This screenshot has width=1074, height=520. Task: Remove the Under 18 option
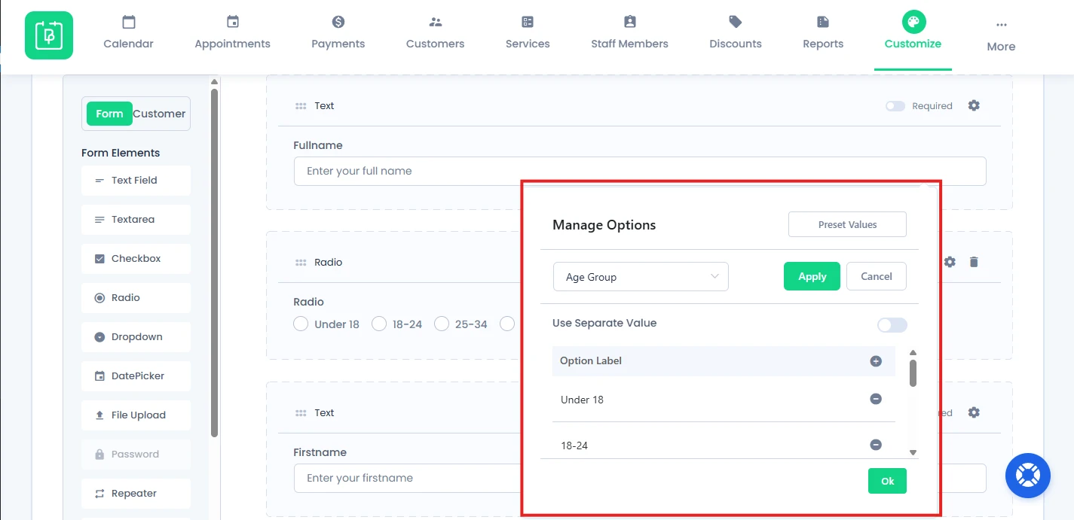tap(876, 399)
